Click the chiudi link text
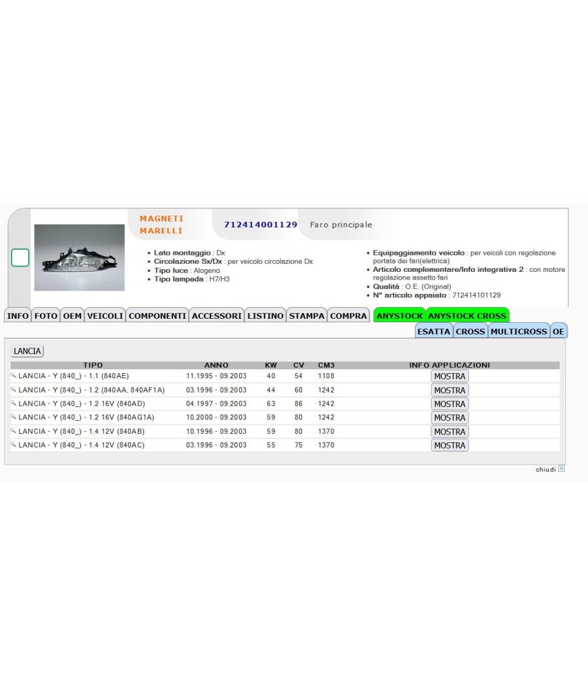 (x=546, y=469)
